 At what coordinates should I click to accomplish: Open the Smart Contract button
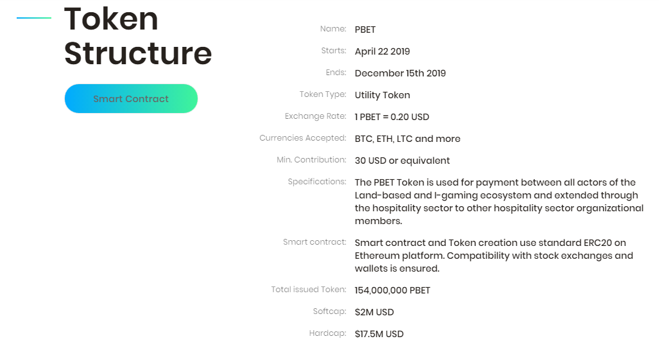point(131,99)
